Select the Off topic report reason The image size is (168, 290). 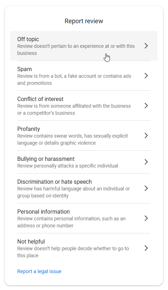click(x=28, y=39)
